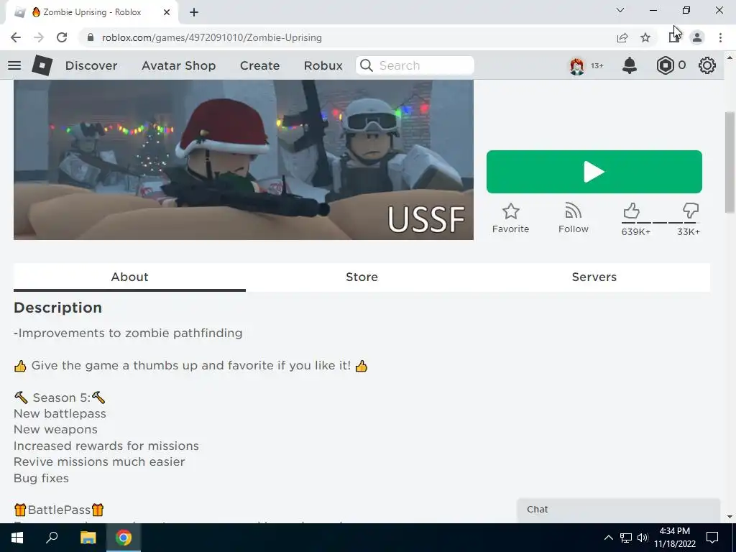Open the user avatar profile icon
736x552 pixels.
coord(577,65)
